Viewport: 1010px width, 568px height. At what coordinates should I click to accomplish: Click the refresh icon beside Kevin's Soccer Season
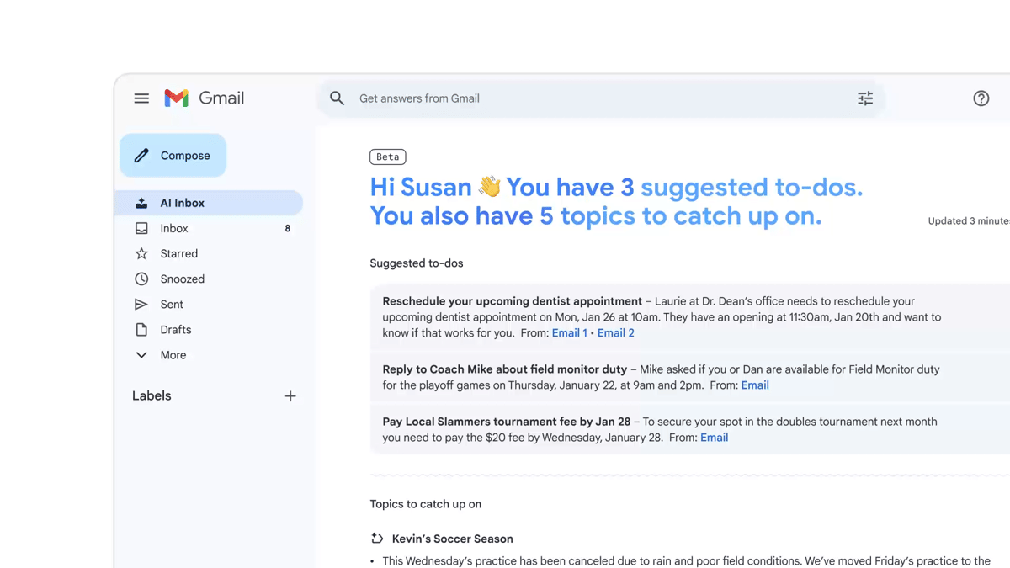(x=375, y=539)
